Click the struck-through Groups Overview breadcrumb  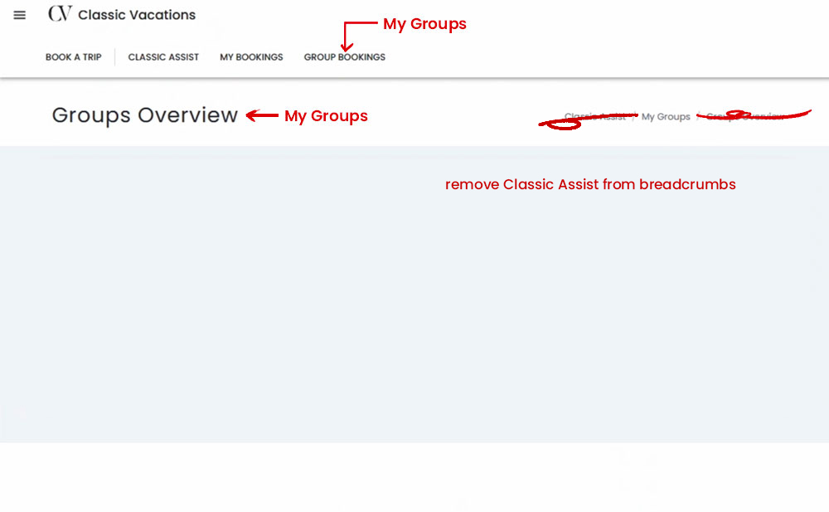click(x=744, y=117)
